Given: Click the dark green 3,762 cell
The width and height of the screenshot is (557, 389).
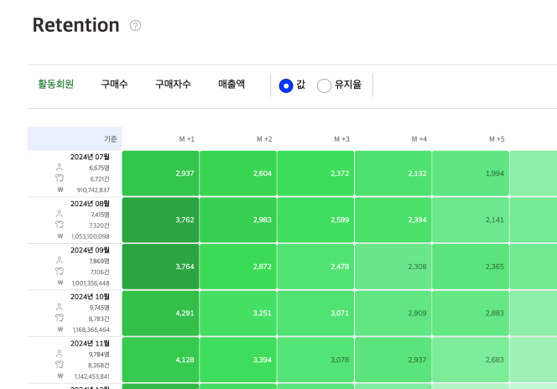Looking at the screenshot, I should pyautogui.click(x=160, y=220).
